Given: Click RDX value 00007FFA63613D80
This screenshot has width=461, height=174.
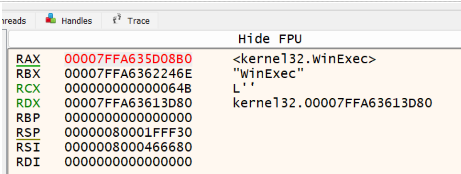Looking at the screenshot, I should pyautogui.click(x=128, y=103).
